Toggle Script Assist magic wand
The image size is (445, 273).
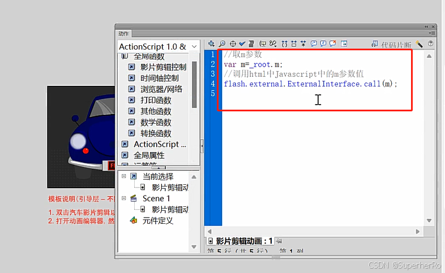pos(419,44)
